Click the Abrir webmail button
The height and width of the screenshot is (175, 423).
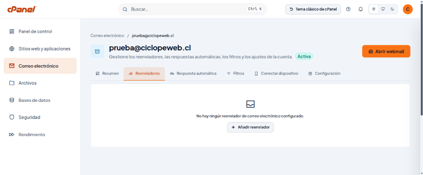pos(386,51)
